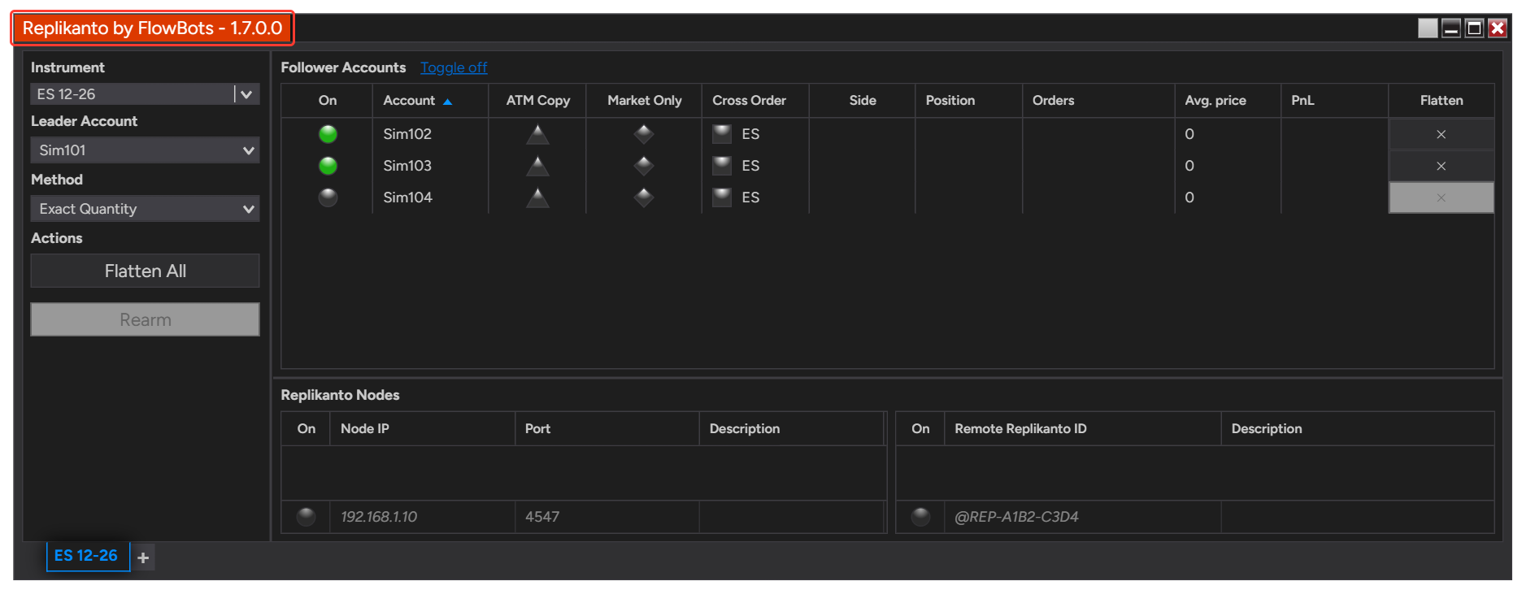Toggle ATM Copy triangle for Sim103
Viewport: 1522px width, 590px height.
pos(537,166)
